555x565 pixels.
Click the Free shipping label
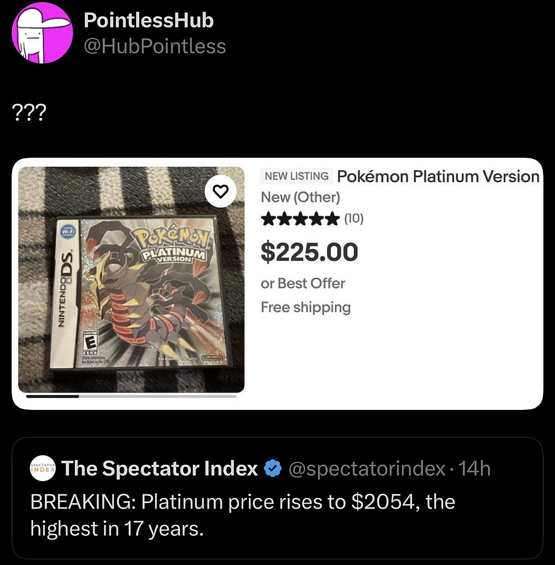click(305, 308)
